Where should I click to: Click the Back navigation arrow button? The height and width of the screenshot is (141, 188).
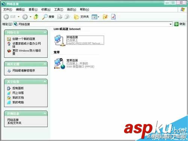6,17
